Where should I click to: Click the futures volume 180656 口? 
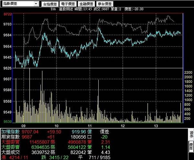click(x=81, y=137)
